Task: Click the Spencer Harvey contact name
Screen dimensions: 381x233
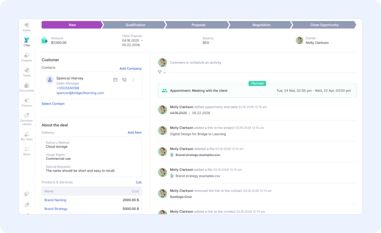Action: click(x=70, y=78)
